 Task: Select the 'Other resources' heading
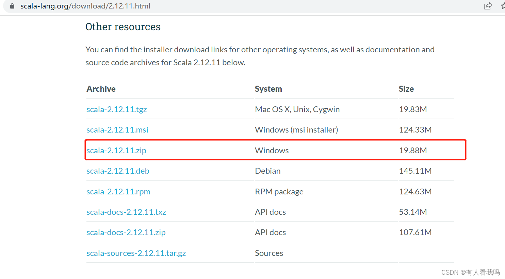123,27
